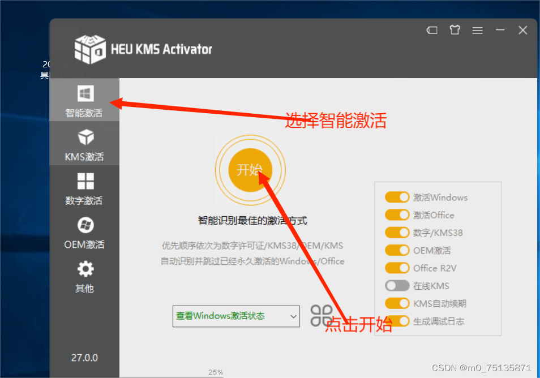Click the four-leaf clover icon beside the dropdown
The height and width of the screenshot is (378, 540).
click(x=322, y=315)
